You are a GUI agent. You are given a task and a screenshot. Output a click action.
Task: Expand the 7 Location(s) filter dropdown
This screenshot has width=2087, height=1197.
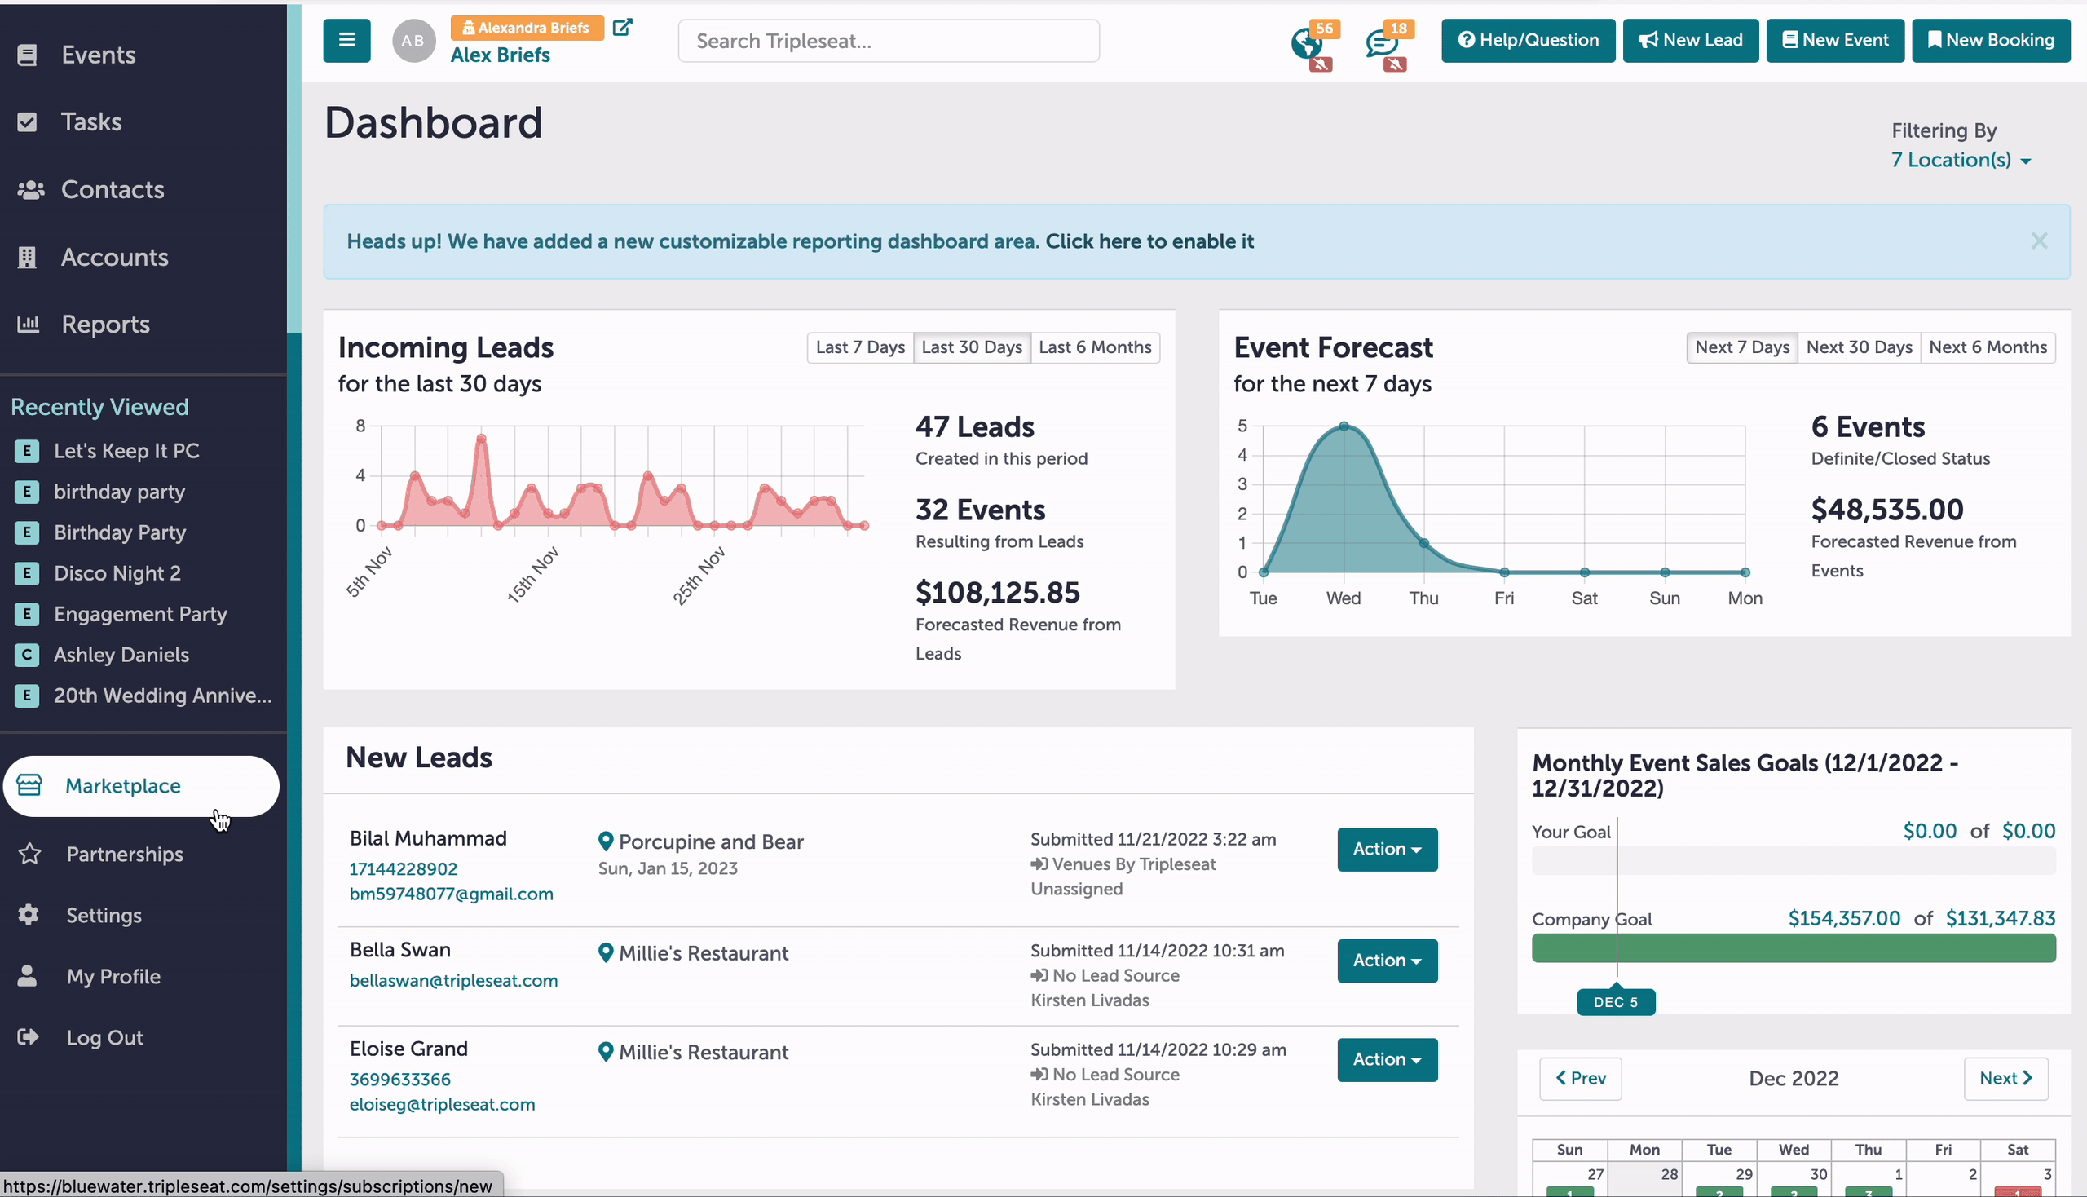click(x=1961, y=160)
